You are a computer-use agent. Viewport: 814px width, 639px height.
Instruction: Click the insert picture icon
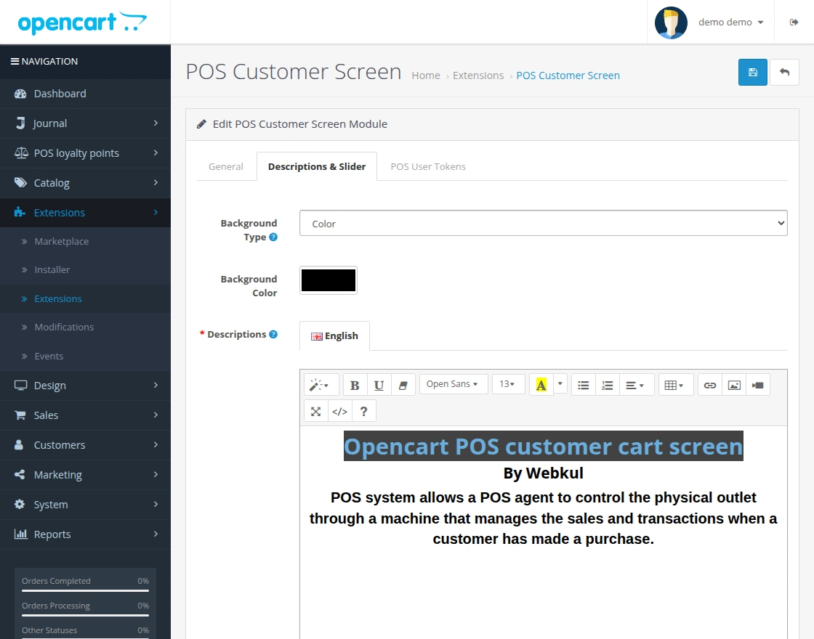tap(734, 385)
